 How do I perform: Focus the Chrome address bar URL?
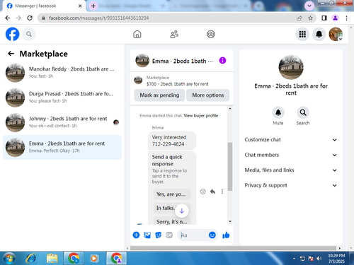click(98, 18)
